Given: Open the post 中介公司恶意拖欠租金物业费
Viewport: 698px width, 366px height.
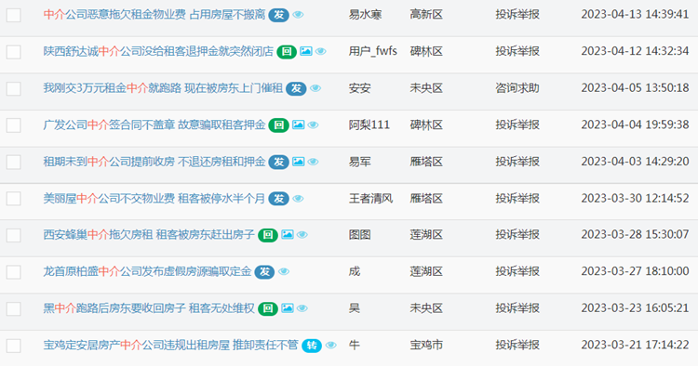Looking at the screenshot, I should click(154, 15).
